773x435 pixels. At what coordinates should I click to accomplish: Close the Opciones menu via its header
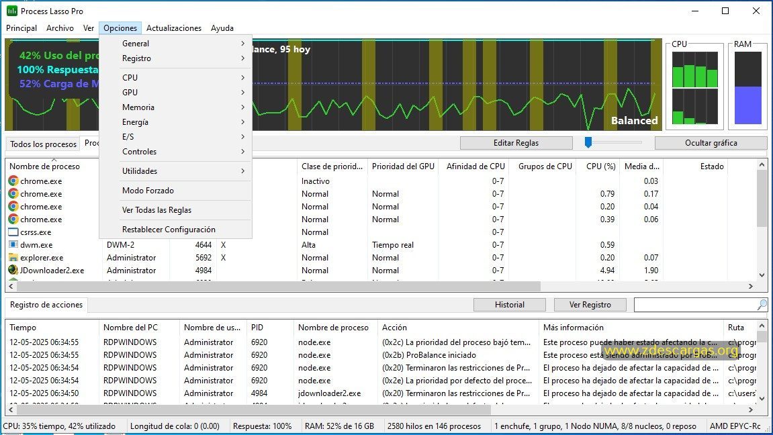[x=120, y=28]
